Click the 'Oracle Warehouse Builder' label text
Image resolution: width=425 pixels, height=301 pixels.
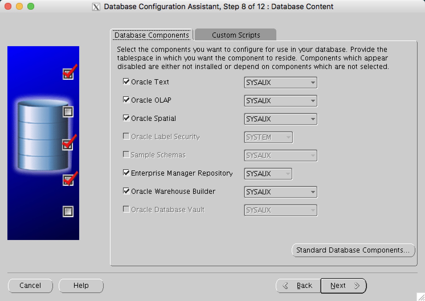[173, 191]
